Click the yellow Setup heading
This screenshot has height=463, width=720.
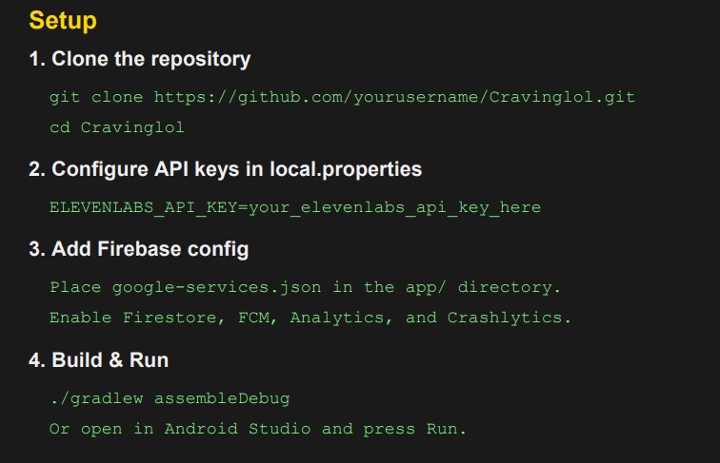pos(63,21)
